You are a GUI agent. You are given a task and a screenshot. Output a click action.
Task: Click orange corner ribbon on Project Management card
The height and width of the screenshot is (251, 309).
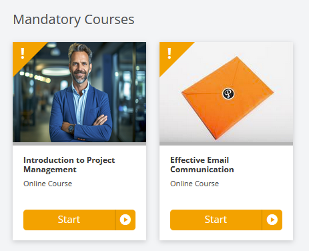24,53
